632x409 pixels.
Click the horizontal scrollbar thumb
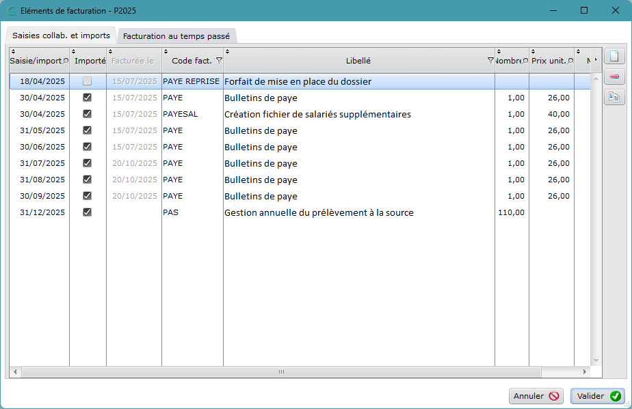[281, 371]
